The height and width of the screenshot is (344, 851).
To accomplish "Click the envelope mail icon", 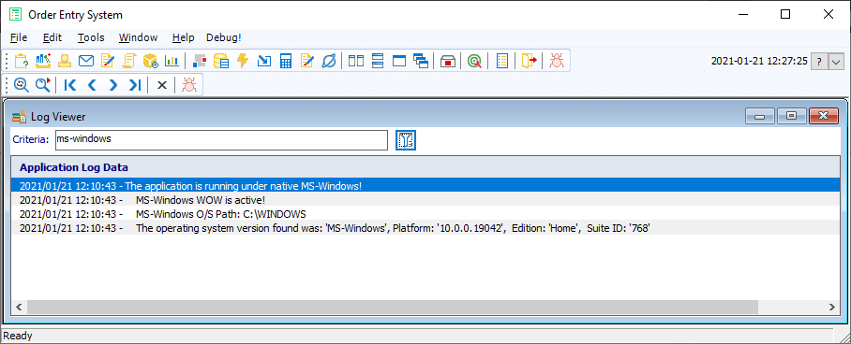I will 86,61.
